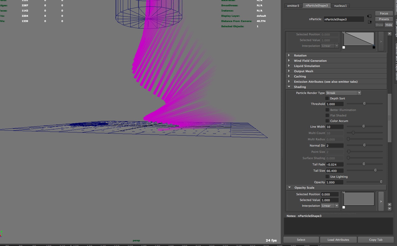This screenshot has height=246, width=397.
Task: Enable the Depth Sort checkbox
Action: coord(327,98)
